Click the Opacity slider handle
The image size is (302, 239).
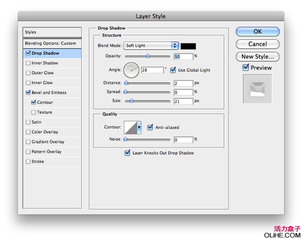147,56
